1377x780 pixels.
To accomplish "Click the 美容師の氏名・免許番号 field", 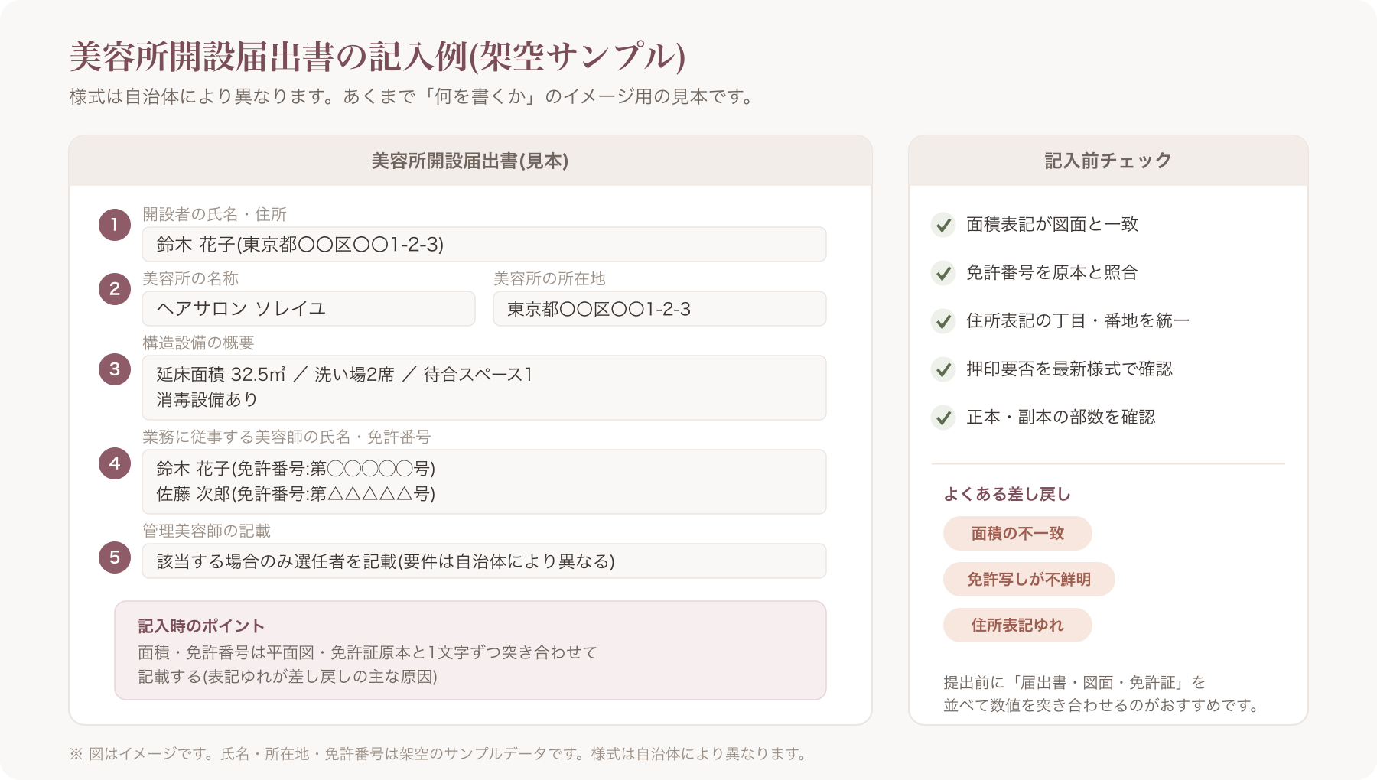I will pyautogui.click(x=484, y=482).
